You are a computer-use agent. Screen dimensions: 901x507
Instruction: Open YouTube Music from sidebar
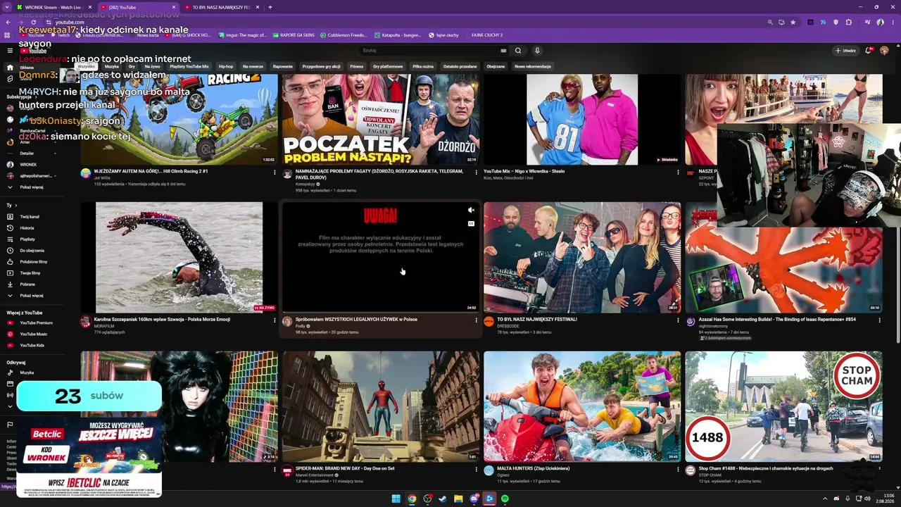33,334
